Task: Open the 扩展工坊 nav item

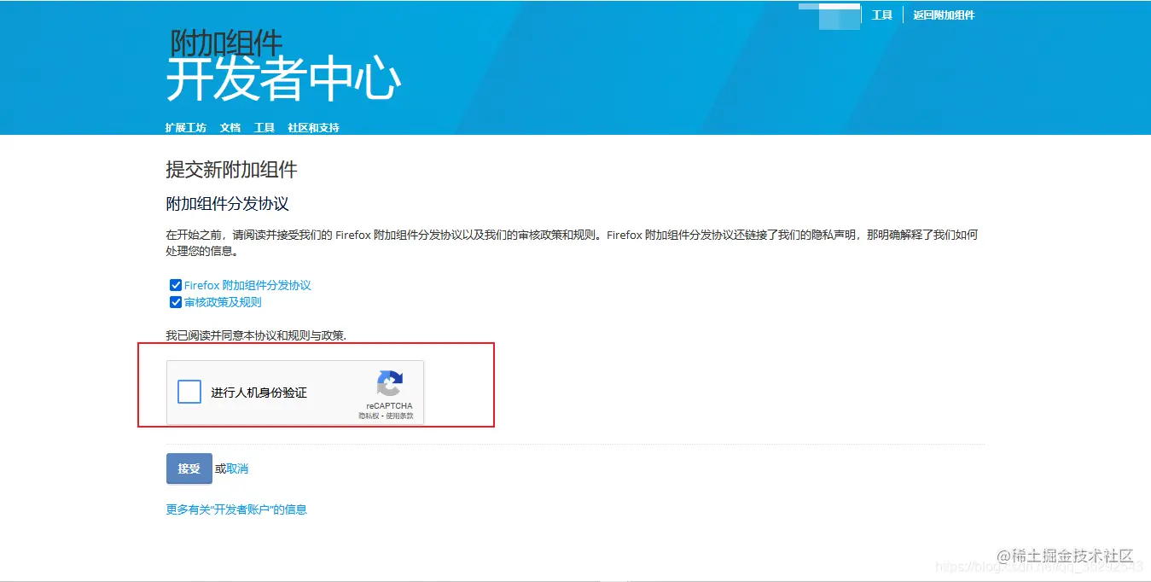Action: point(186,128)
